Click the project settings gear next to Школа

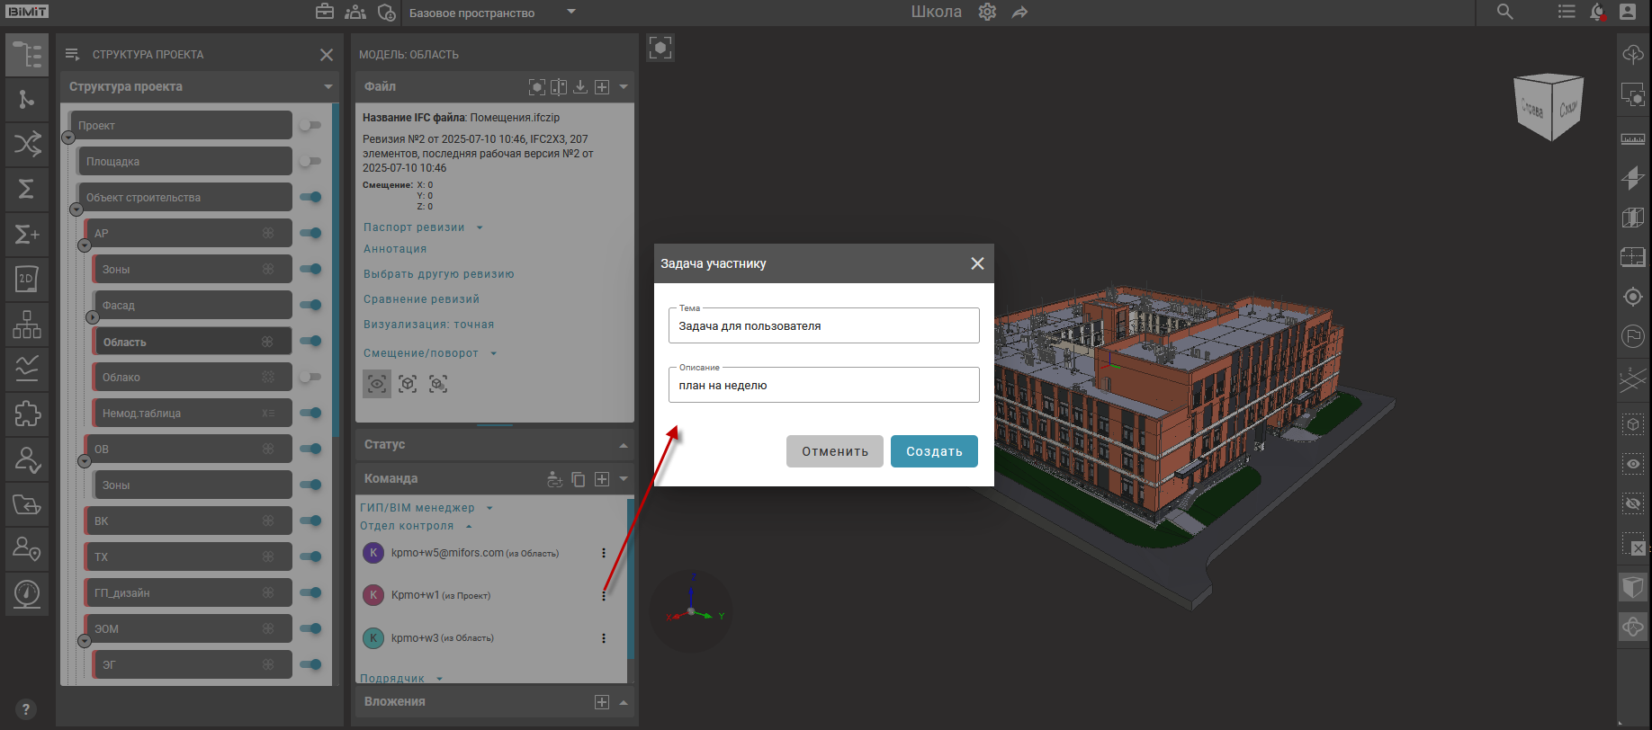pos(987,12)
